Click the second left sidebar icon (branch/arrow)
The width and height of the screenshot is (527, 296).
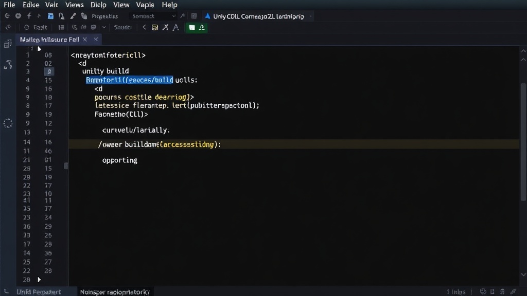click(x=8, y=65)
